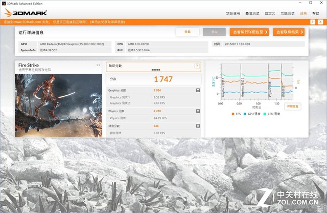
Task: Toggle the FPS legend swatch
Action: coord(233,113)
